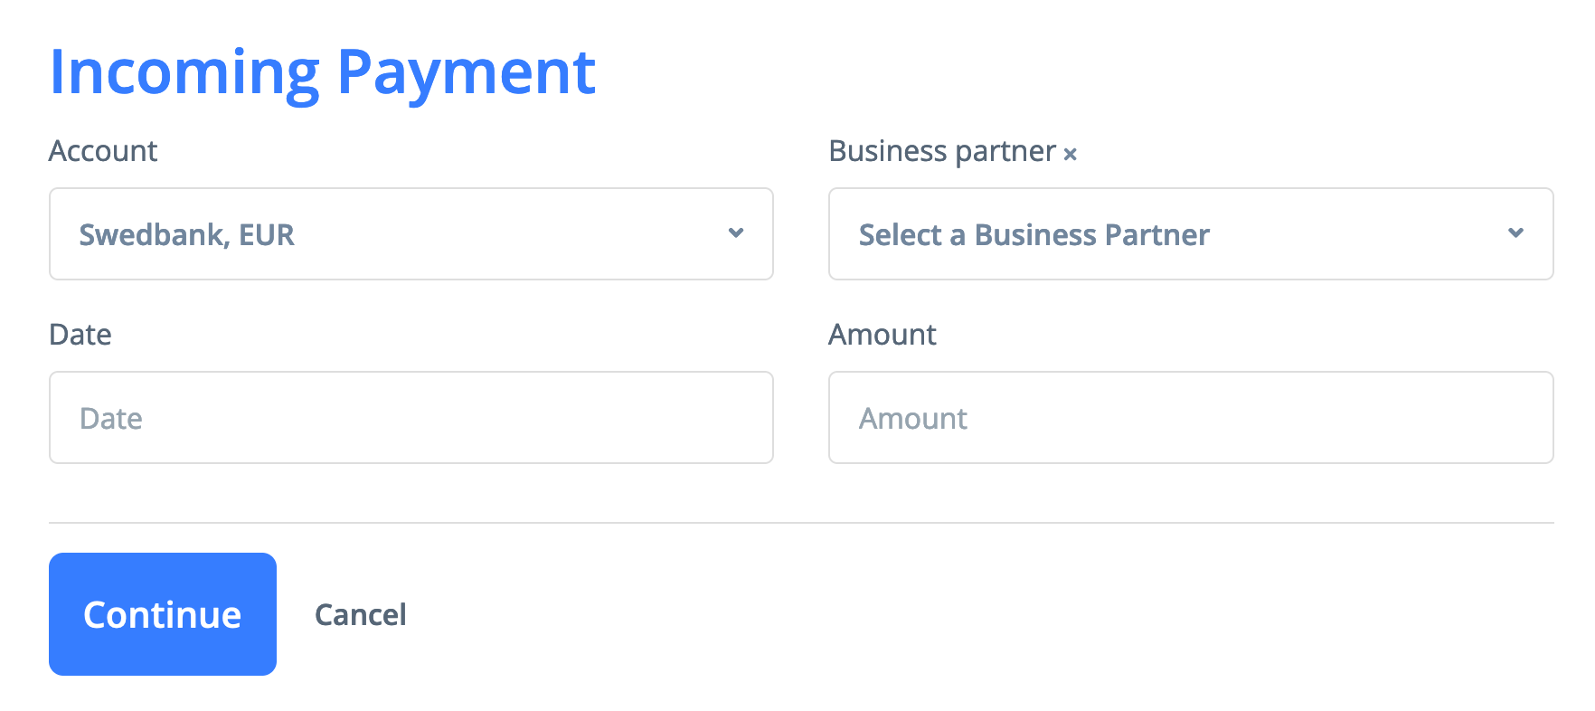Click the Business partner field label
The width and height of the screenshot is (1595, 711).
pos(941,151)
